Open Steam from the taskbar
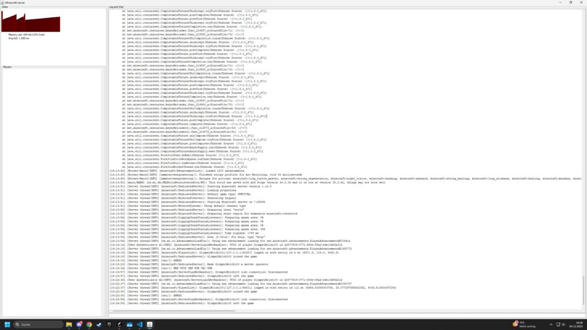Screen dimensions: 587x330 pyautogui.click(x=99, y=324)
